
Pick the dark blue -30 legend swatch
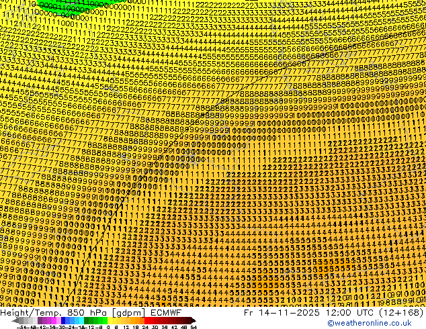[63, 320]
